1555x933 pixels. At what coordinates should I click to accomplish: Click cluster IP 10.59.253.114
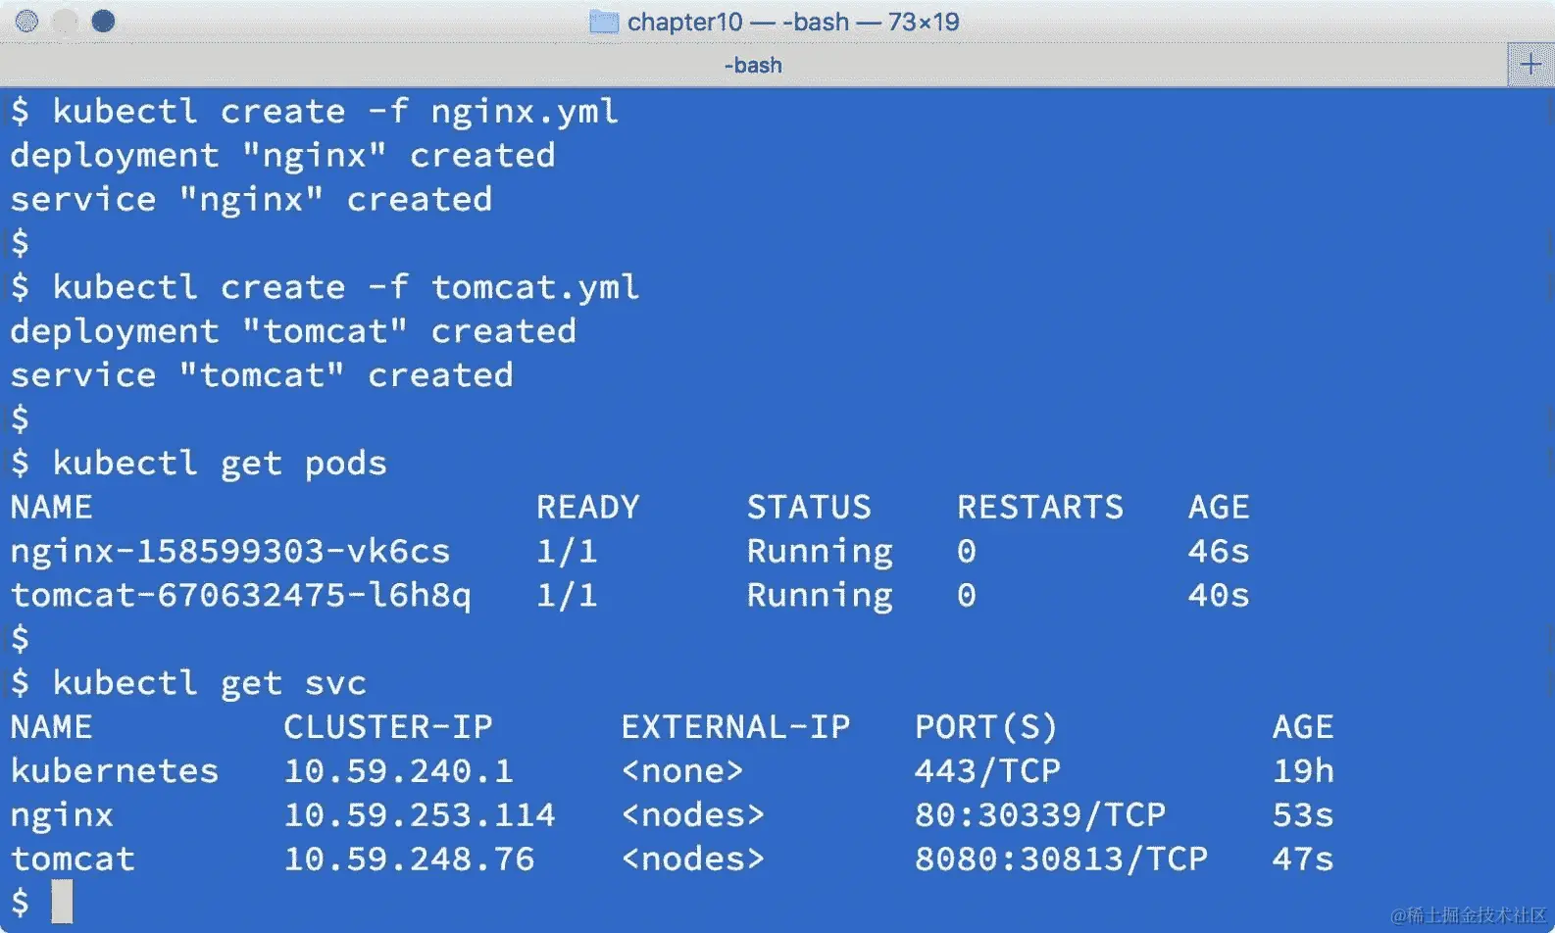420,815
